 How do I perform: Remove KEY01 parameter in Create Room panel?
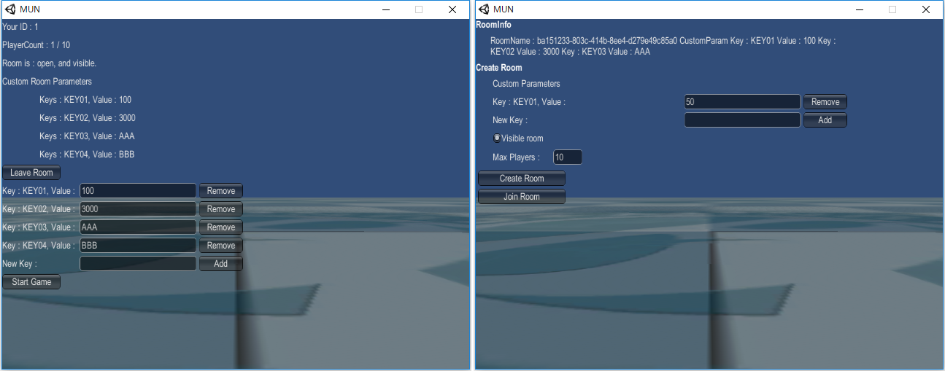825,102
